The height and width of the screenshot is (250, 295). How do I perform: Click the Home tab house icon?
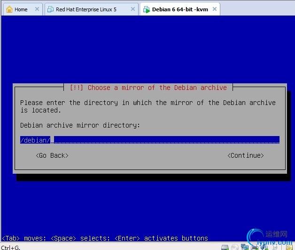tap(9, 9)
